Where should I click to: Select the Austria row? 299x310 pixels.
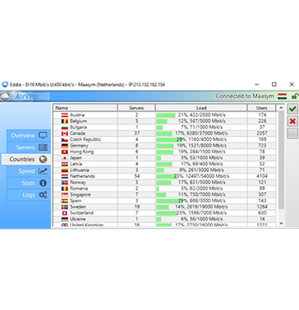tap(164, 115)
